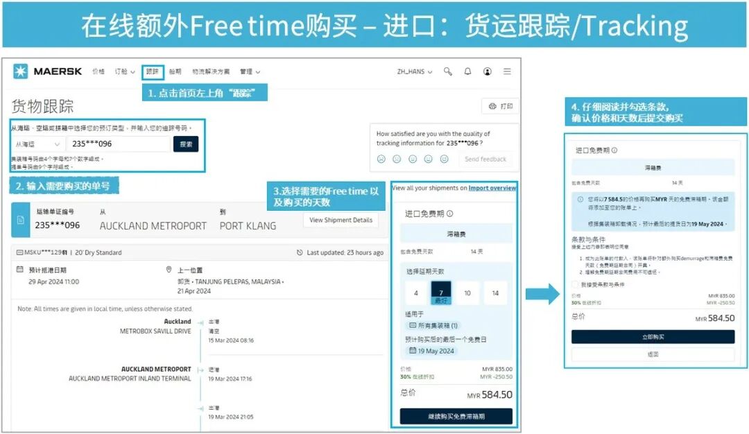Image resolution: width=749 pixels, height=434 pixels.
Task: Click the 打印 print button
Action: pos(500,106)
